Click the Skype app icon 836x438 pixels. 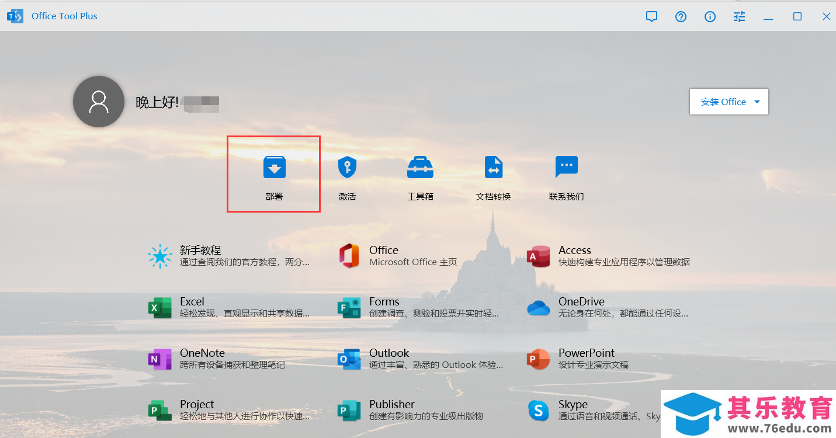(x=538, y=410)
